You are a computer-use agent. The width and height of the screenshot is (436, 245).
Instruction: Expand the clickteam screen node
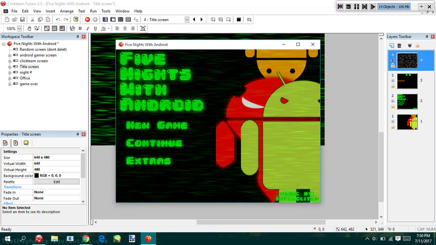10,61
